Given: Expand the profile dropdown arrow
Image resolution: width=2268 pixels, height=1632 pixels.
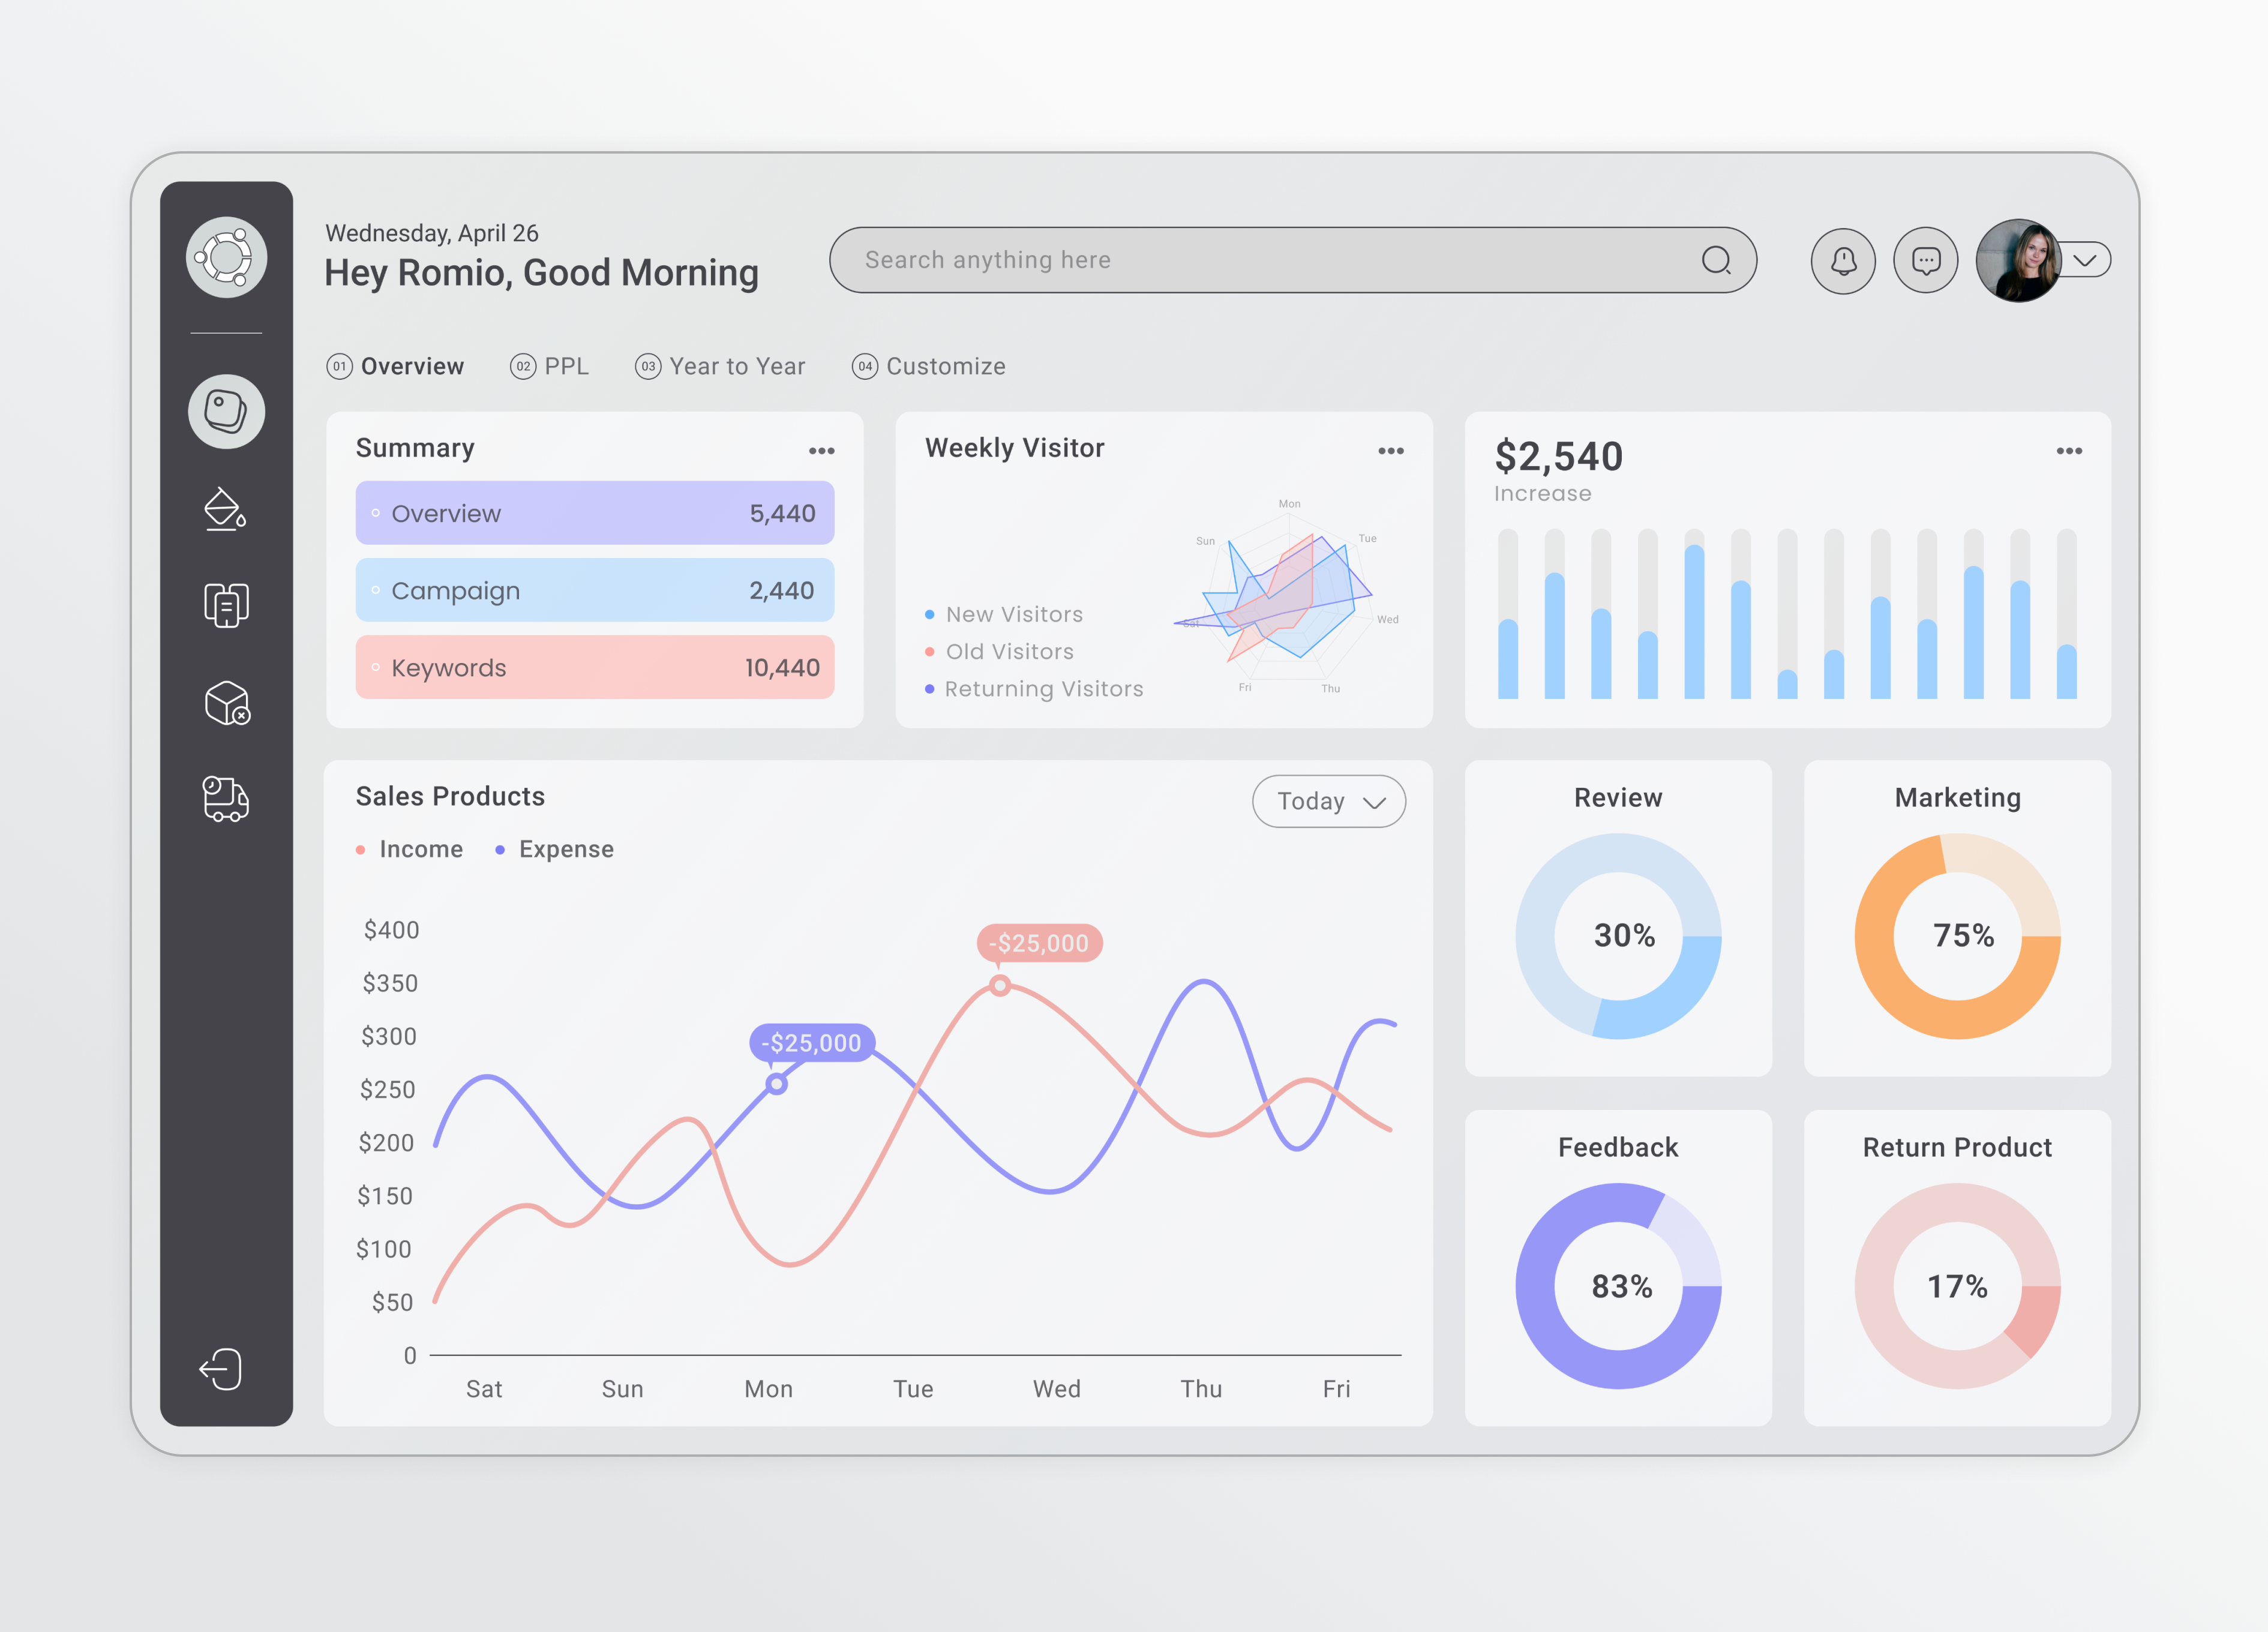Looking at the screenshot, I should click(x=2086, y=260).
